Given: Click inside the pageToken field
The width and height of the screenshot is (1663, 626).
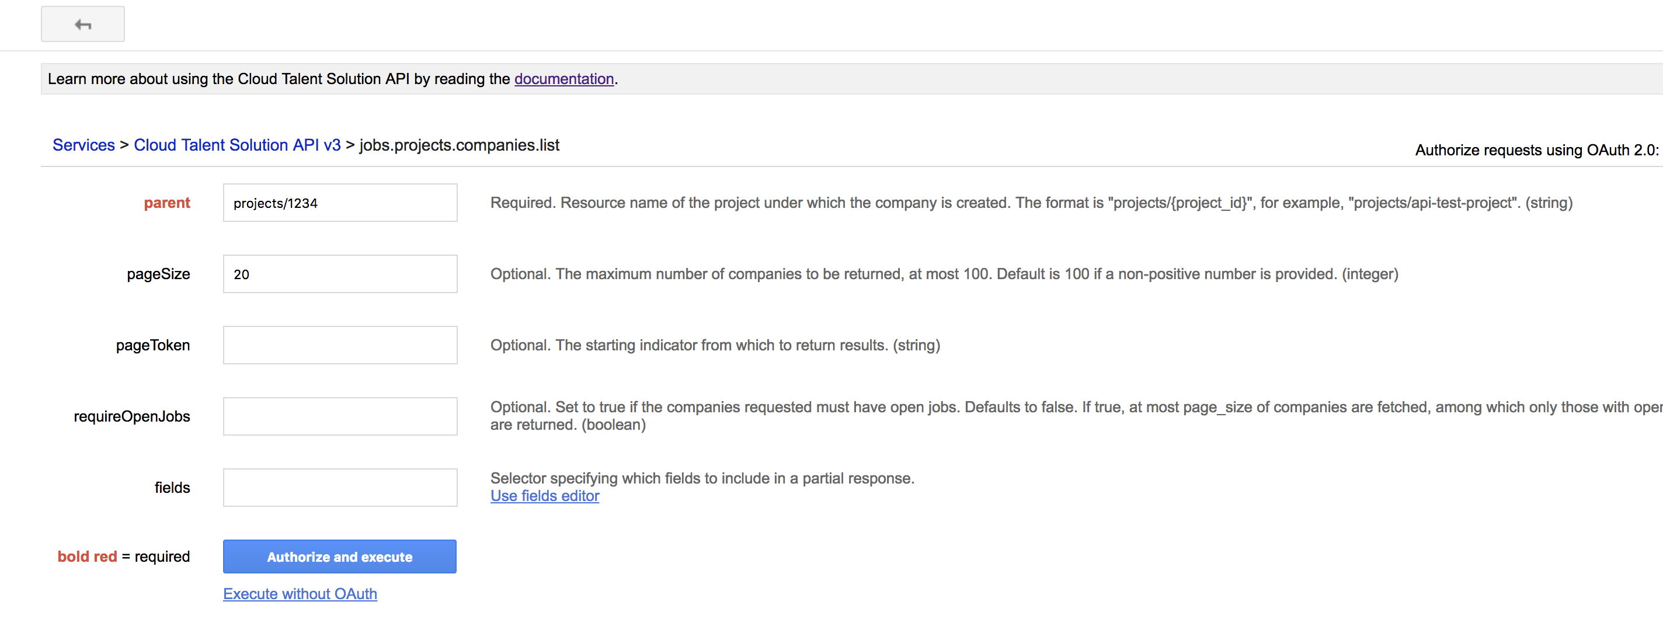Looking at the screenshot, I should coord(340,345).
